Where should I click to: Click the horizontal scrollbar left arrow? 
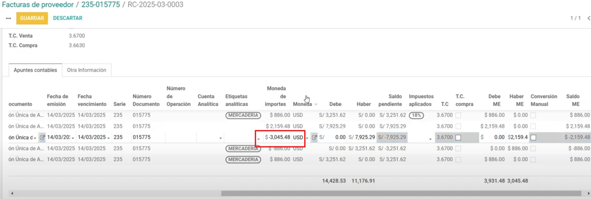coord(12,194)
